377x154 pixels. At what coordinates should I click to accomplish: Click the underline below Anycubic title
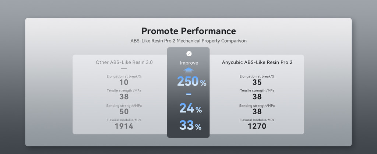[x=257, y=69]
